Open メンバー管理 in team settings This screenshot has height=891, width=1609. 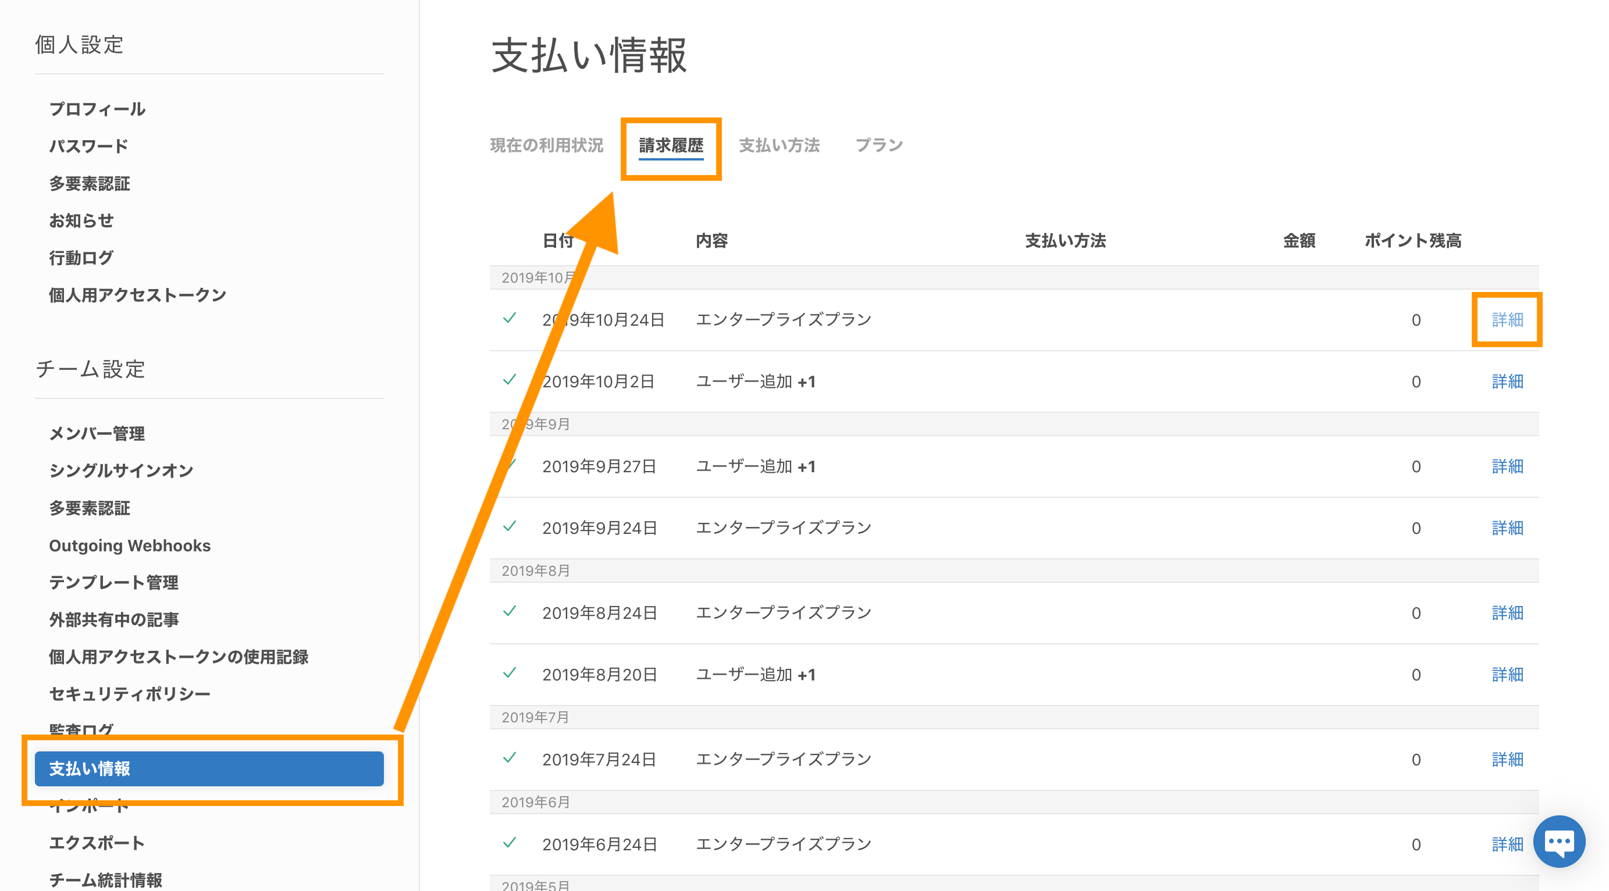tap(97, 433)
